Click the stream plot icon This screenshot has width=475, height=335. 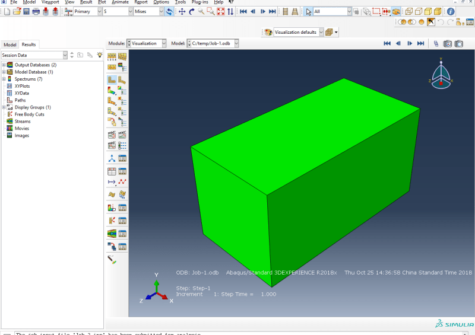(112, 234)
